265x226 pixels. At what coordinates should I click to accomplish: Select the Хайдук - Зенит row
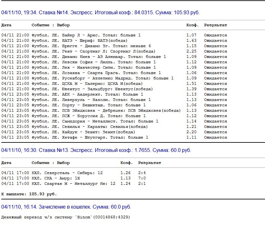tap(114, 132)
